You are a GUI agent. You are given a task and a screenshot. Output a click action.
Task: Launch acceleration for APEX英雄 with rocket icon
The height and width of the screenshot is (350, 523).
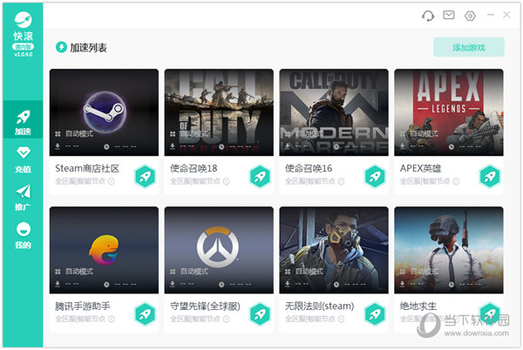[x=490, y=176]
